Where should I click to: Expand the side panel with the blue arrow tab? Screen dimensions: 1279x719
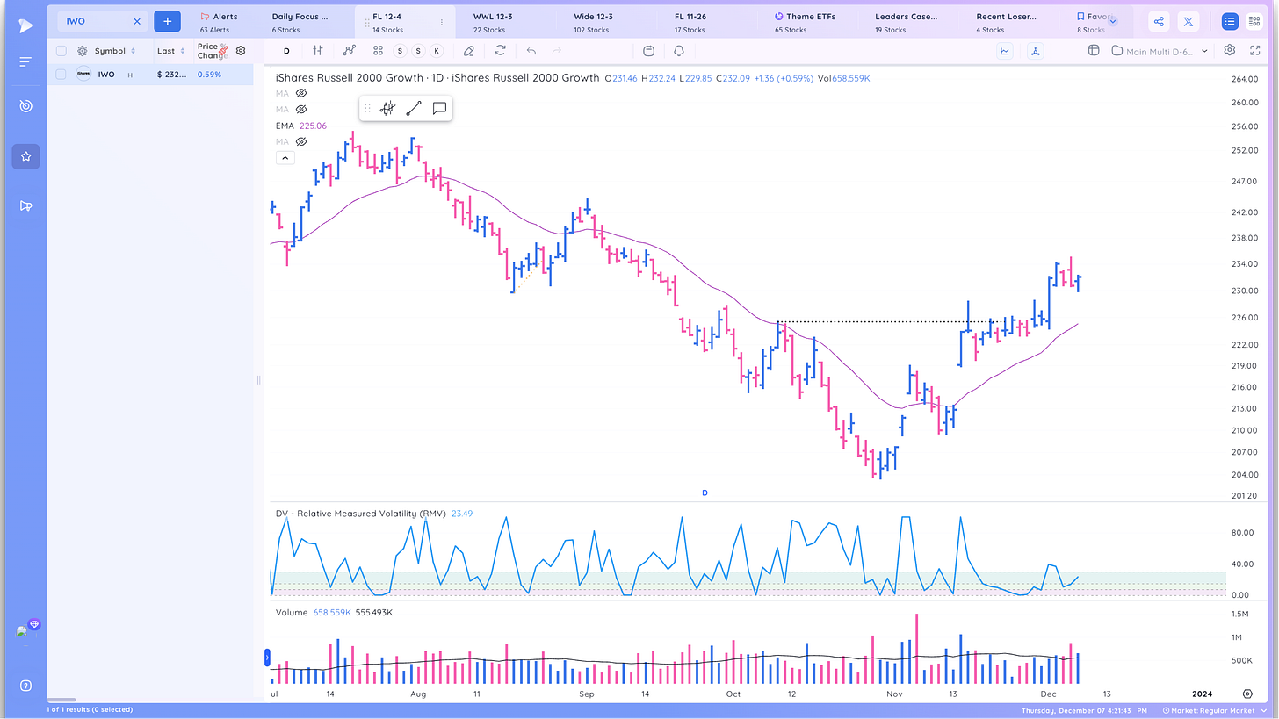coord(267,657)
